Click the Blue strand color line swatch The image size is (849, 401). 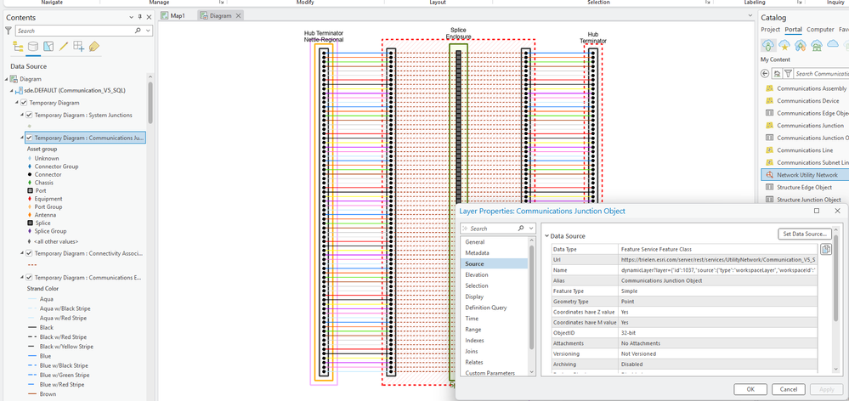click(31, 356)
